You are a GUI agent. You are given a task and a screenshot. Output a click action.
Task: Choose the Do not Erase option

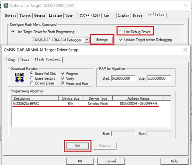pyautogui.click(x=42, y=83)
